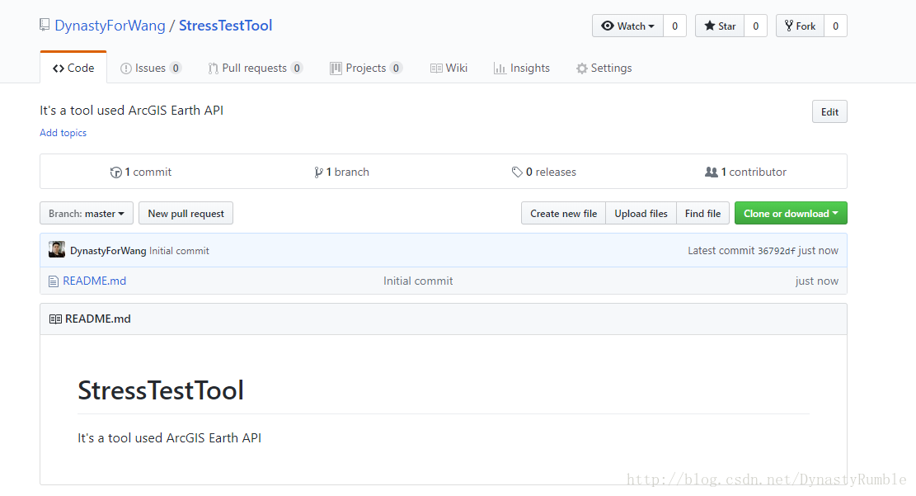Open the Initial commit message in commit bar
This screenshot has width=916, height=496.
point(179,250)
